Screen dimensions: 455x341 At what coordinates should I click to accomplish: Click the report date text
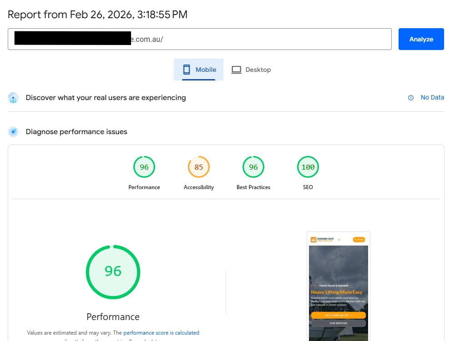click(x=97, y=15)
